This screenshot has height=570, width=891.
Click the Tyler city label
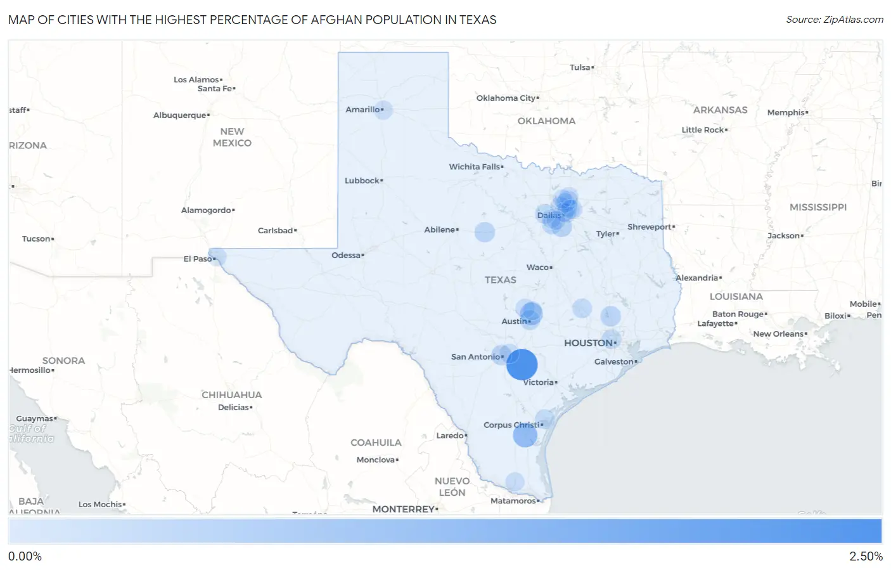click(606, 234)
